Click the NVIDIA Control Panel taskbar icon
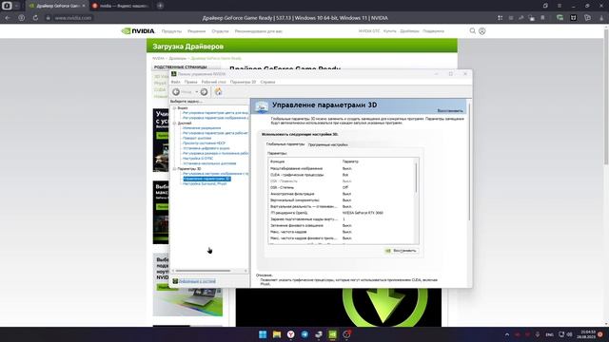This screenshot has height=342, width=609. 333,334
